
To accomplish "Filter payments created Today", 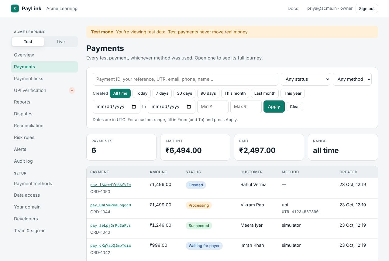I will coord(142,93).
